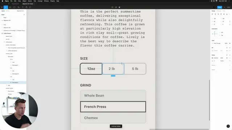Viewport: 232px width, 130px height.
Task: Click the stroke weight input field
Action: pyautogui.click(x=214, y=61)
